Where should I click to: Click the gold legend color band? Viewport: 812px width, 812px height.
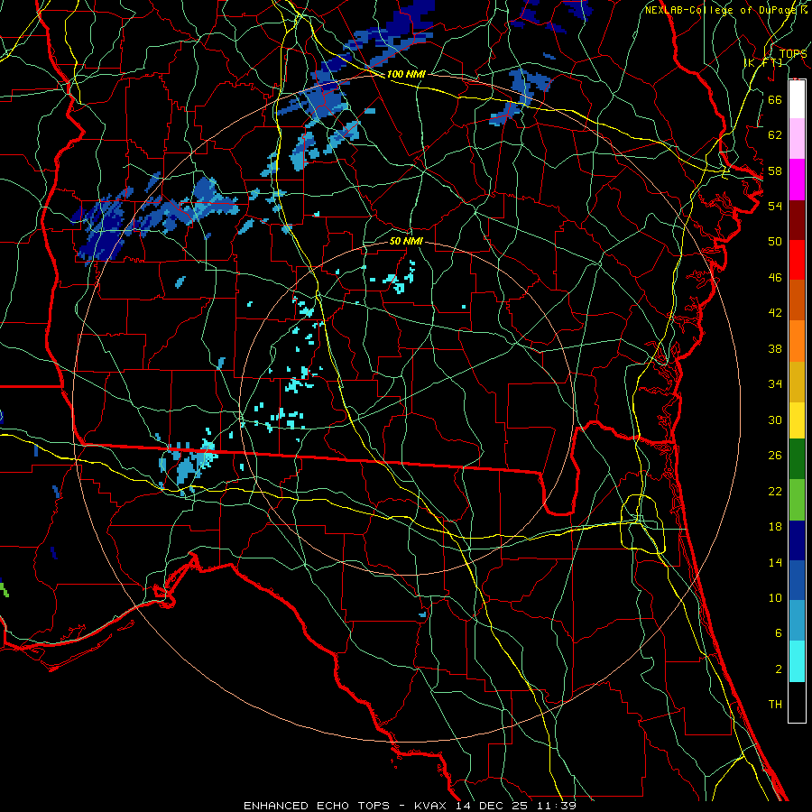pyautogui.click(x=797, y=382)
